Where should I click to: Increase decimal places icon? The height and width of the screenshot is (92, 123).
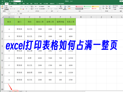55,9
